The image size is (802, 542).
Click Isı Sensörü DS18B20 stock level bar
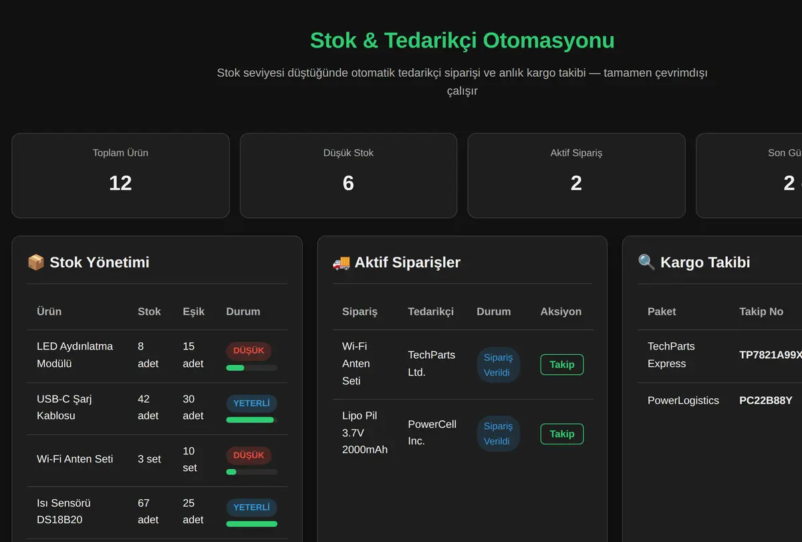point(251,524)
